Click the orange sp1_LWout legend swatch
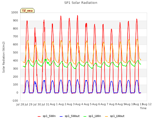 [x=106, y=116]
